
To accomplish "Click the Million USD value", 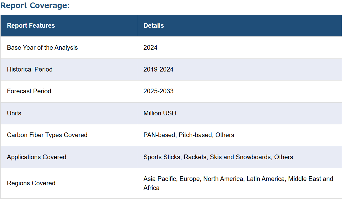I will [160, 113].
